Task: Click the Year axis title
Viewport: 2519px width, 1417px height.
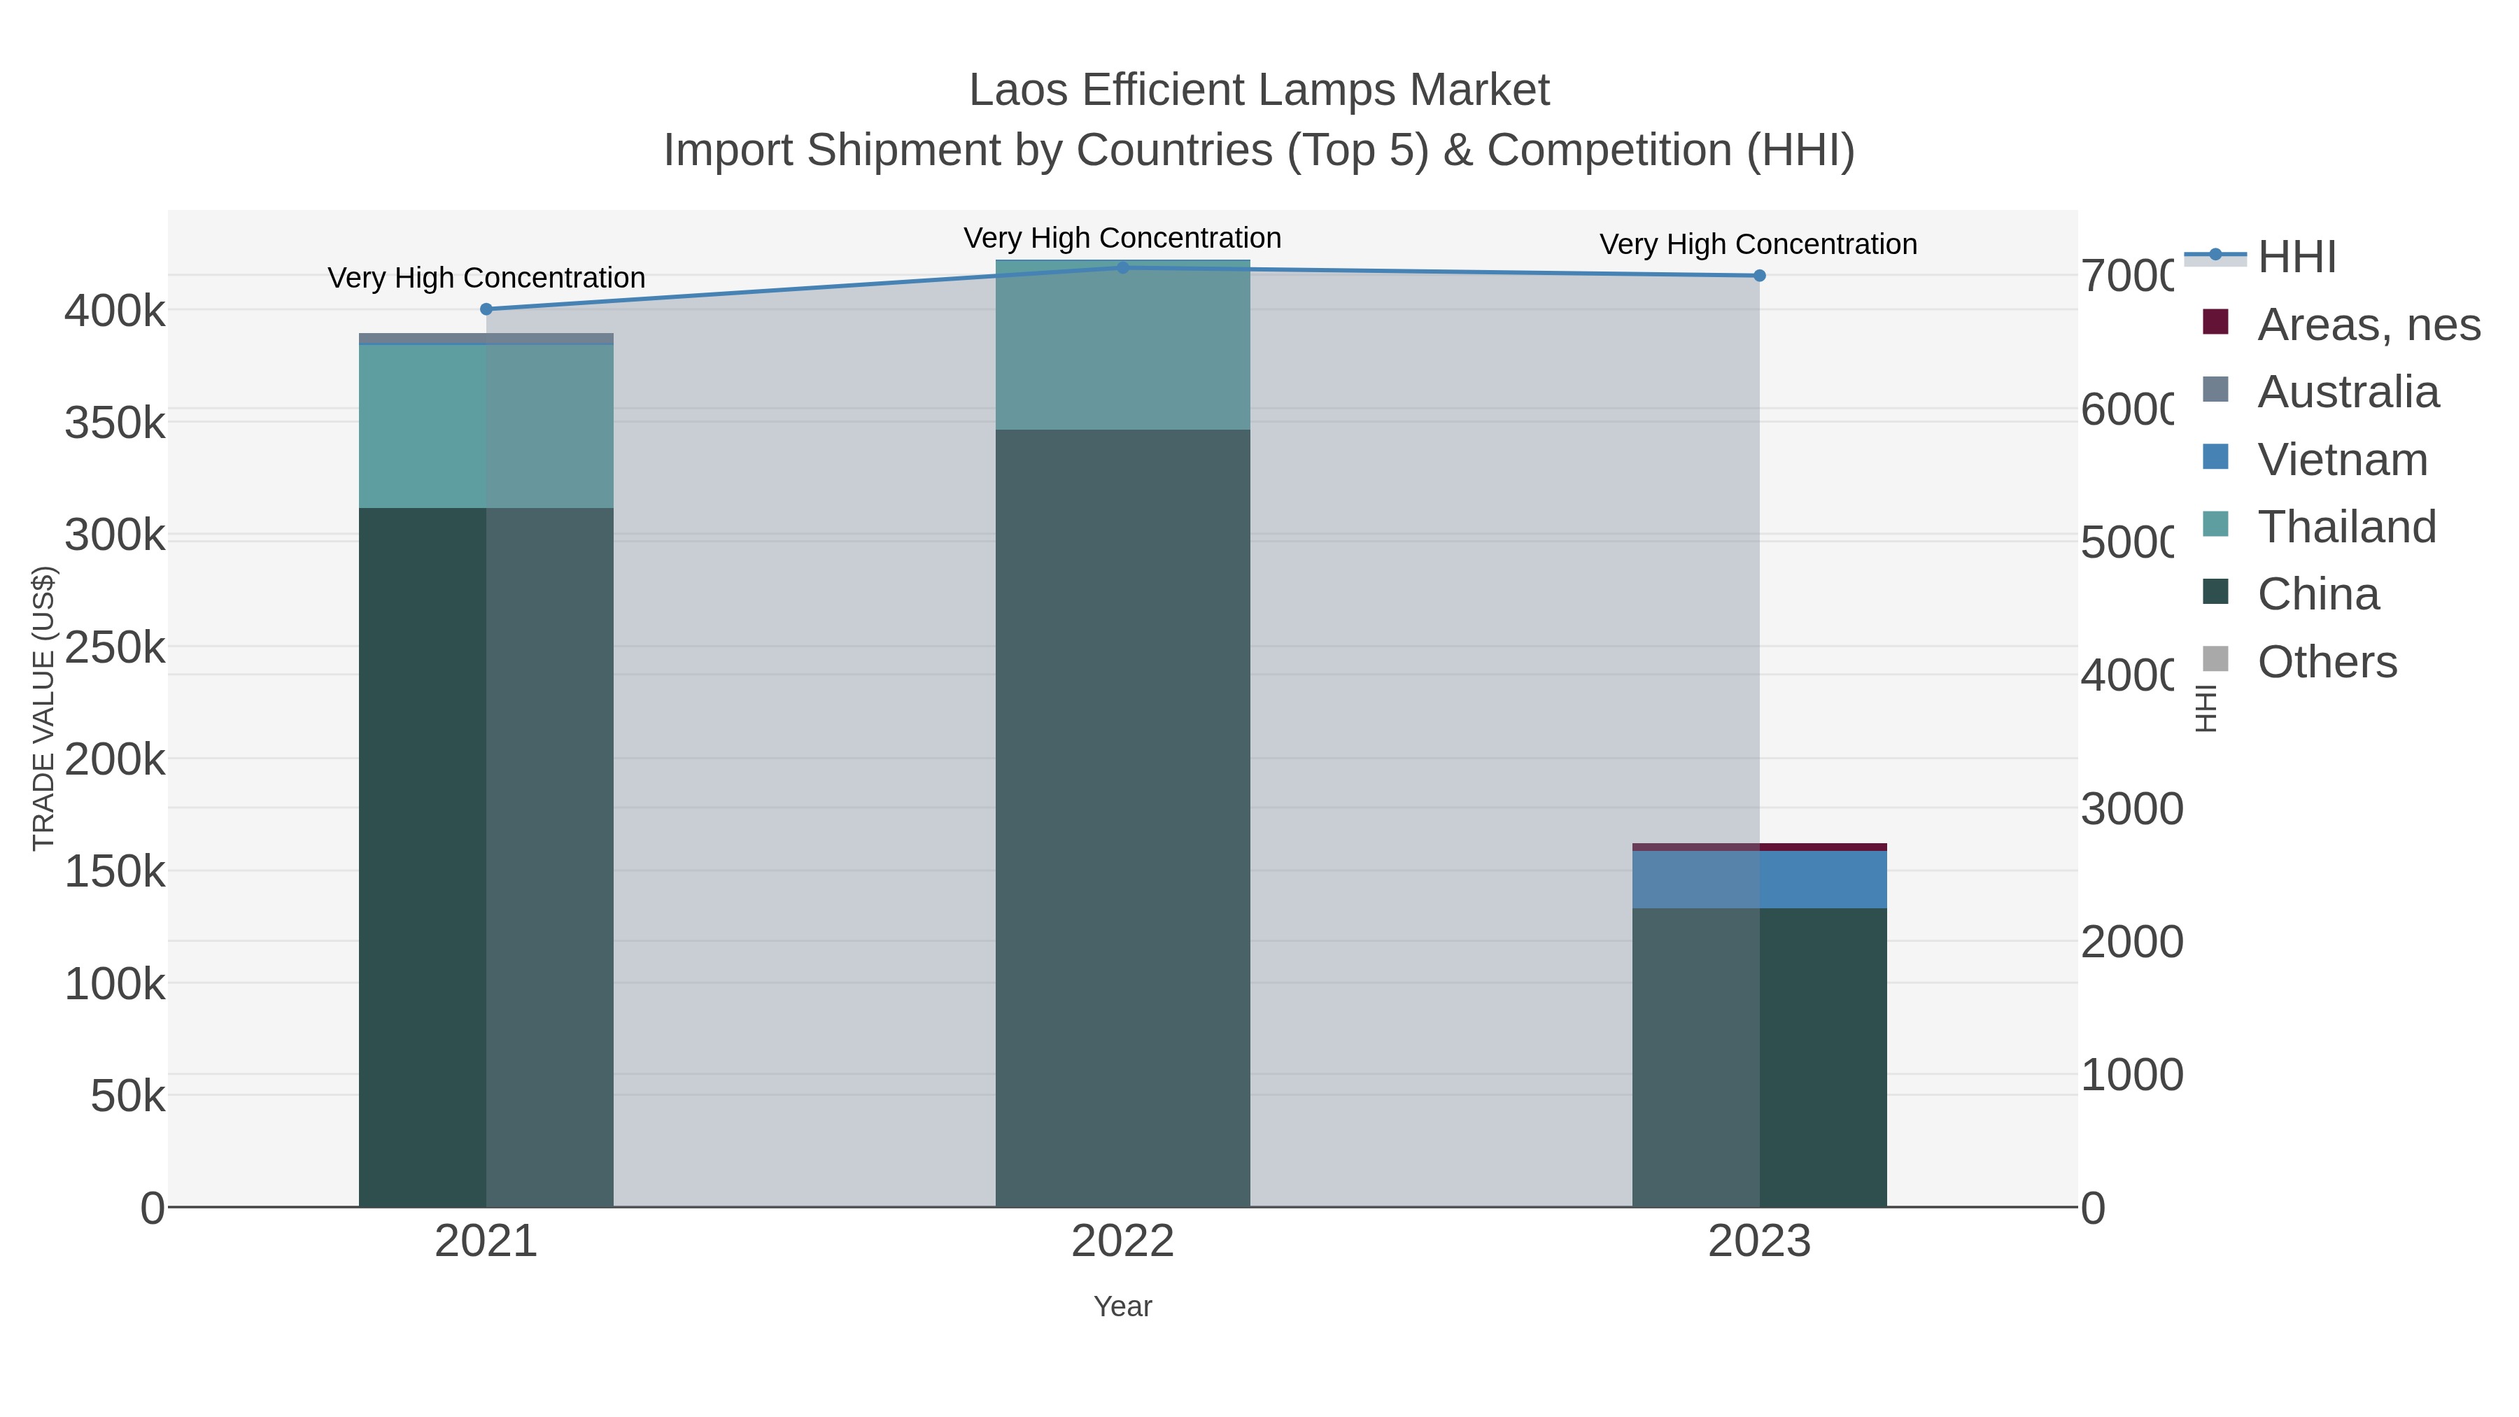Action: pyautogui.click(x=1122, y=1306)
